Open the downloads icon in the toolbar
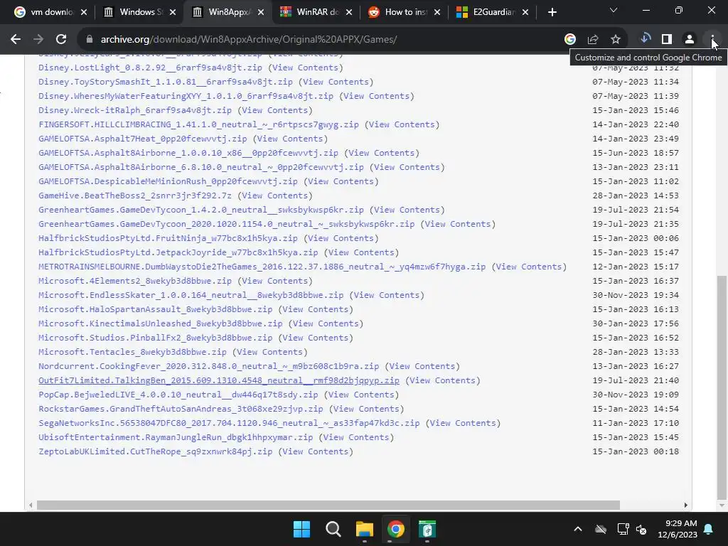The height and width of the screenshot is (546, 728). pos(645,39)
